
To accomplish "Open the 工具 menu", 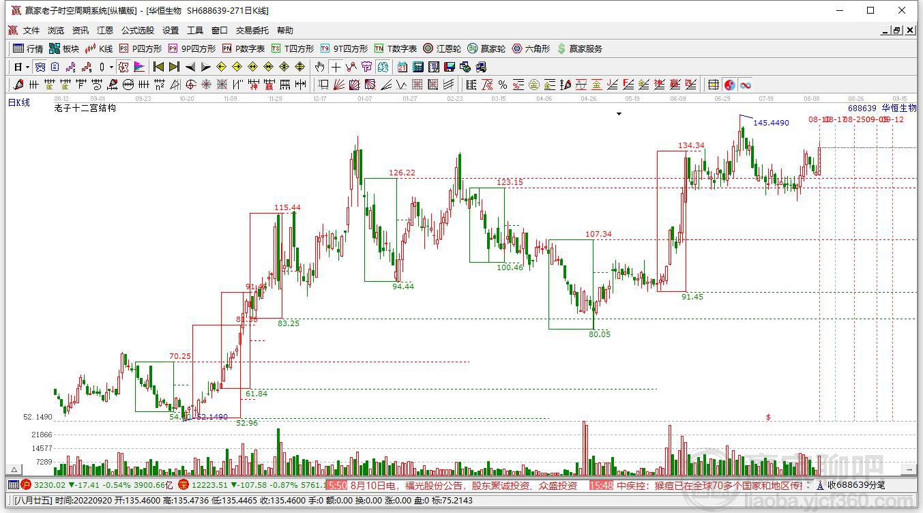I will pyautogui.click(x=195, y=31).
